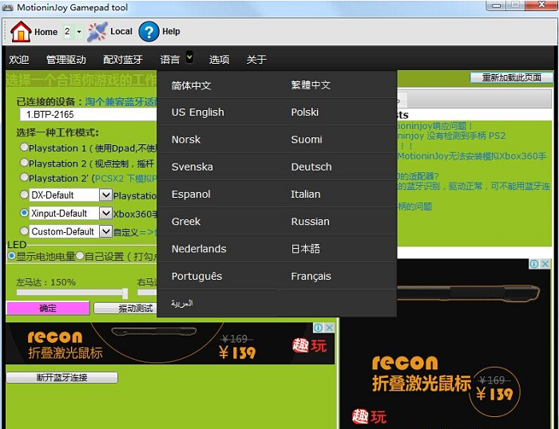Expand the DX-Default dropdown arrow
Viewport: 559px width, 429px height.
pyautogui.click(x=105, y=195)
